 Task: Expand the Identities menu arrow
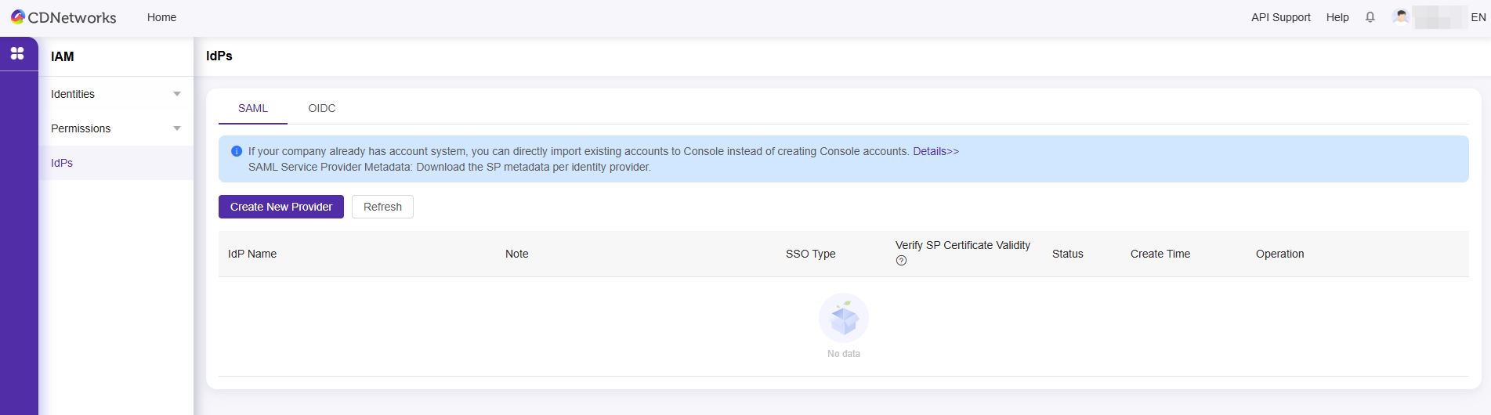tap(177, 94)
